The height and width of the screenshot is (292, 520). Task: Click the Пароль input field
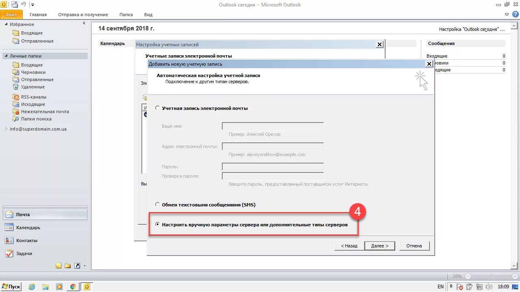click(x=273, y=167)
